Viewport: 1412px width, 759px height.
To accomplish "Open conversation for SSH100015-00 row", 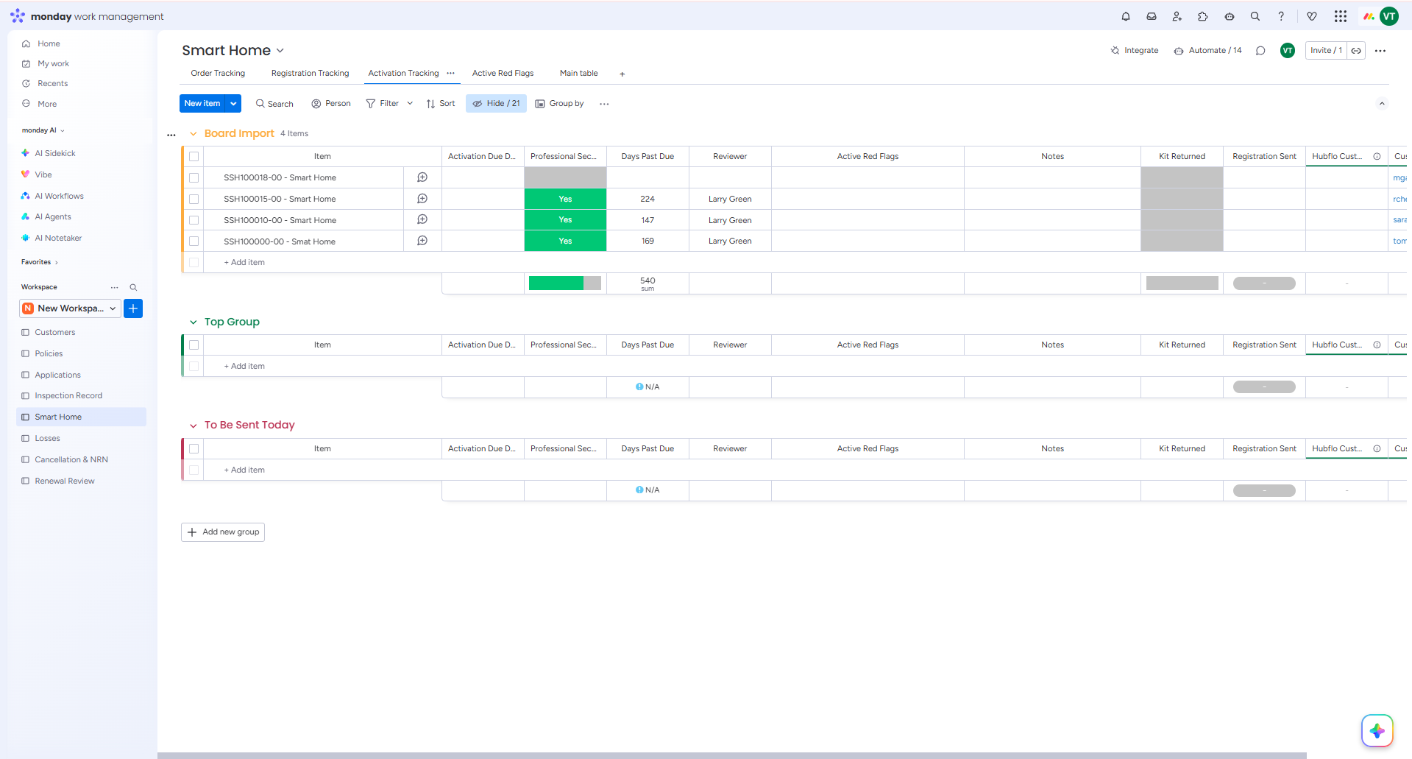I will (422, 199).
